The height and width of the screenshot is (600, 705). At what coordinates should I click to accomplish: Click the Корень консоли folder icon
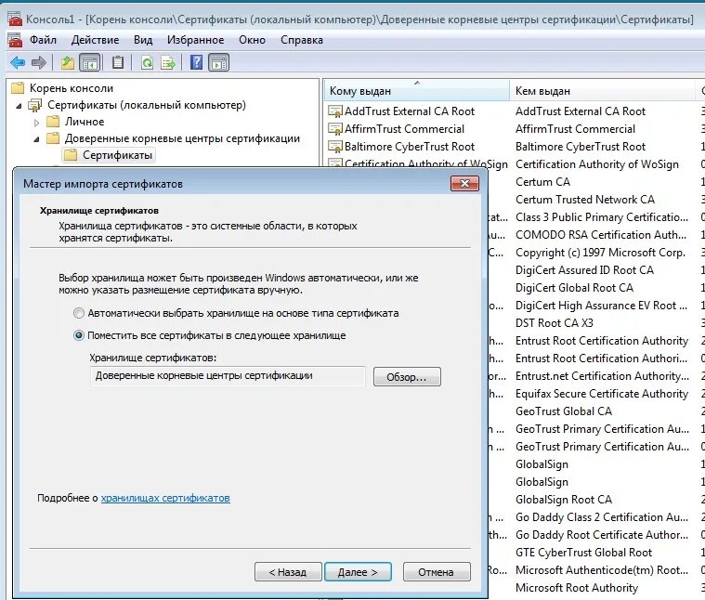[x=18, y=87]
